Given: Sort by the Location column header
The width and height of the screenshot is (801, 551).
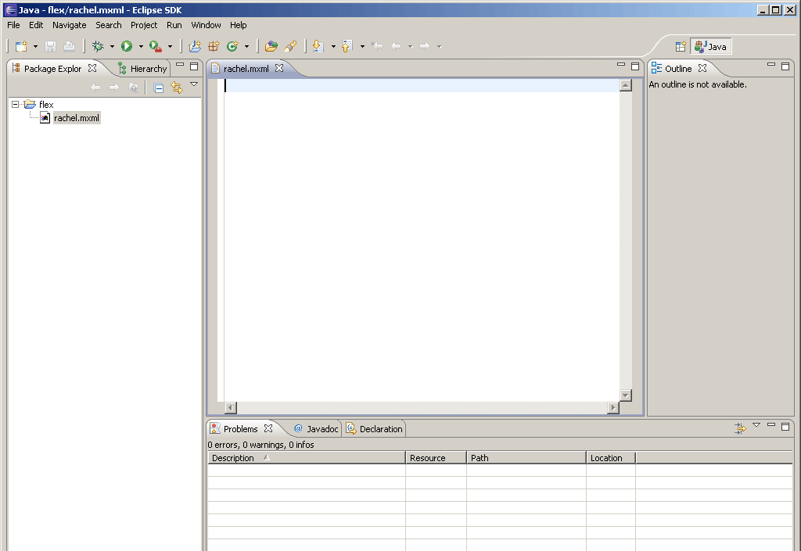Looking at the screenshot, I should tap(611, 458).
